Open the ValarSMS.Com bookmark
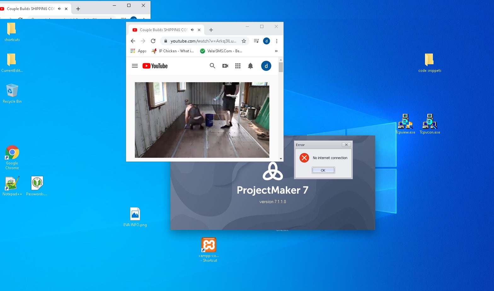 click(221, 51)
